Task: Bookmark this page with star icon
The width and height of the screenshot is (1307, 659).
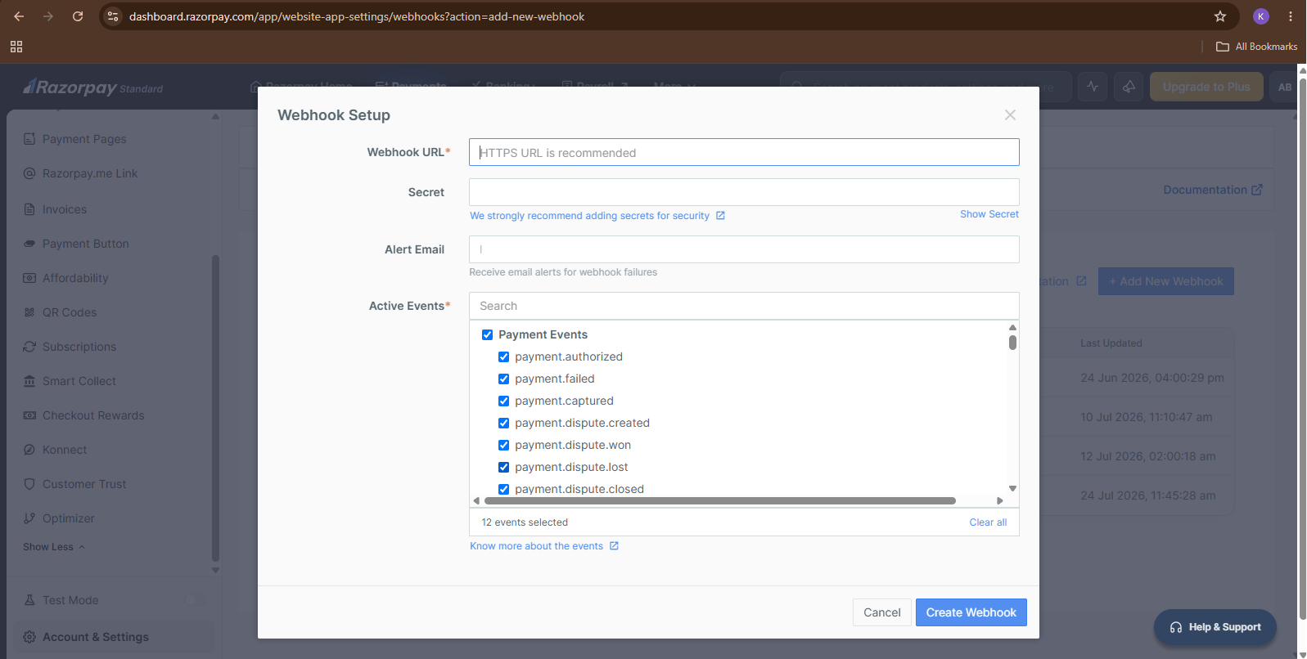Action: pyautogui.click(x=1220, y=16)
